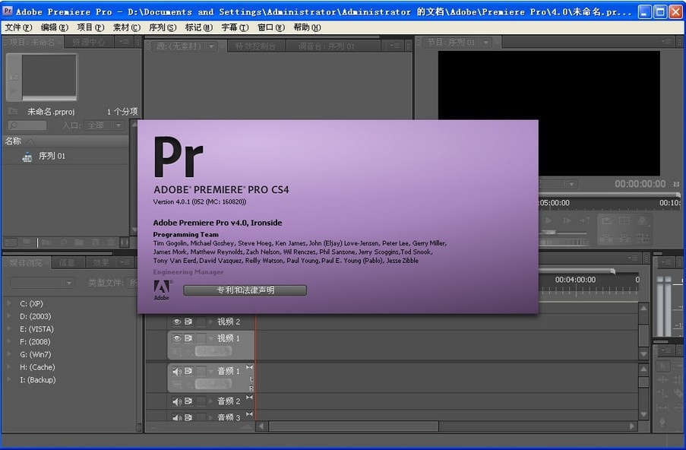The image size is (686, 450).
Task: Click the trim monitor icon
Action: 643,238
